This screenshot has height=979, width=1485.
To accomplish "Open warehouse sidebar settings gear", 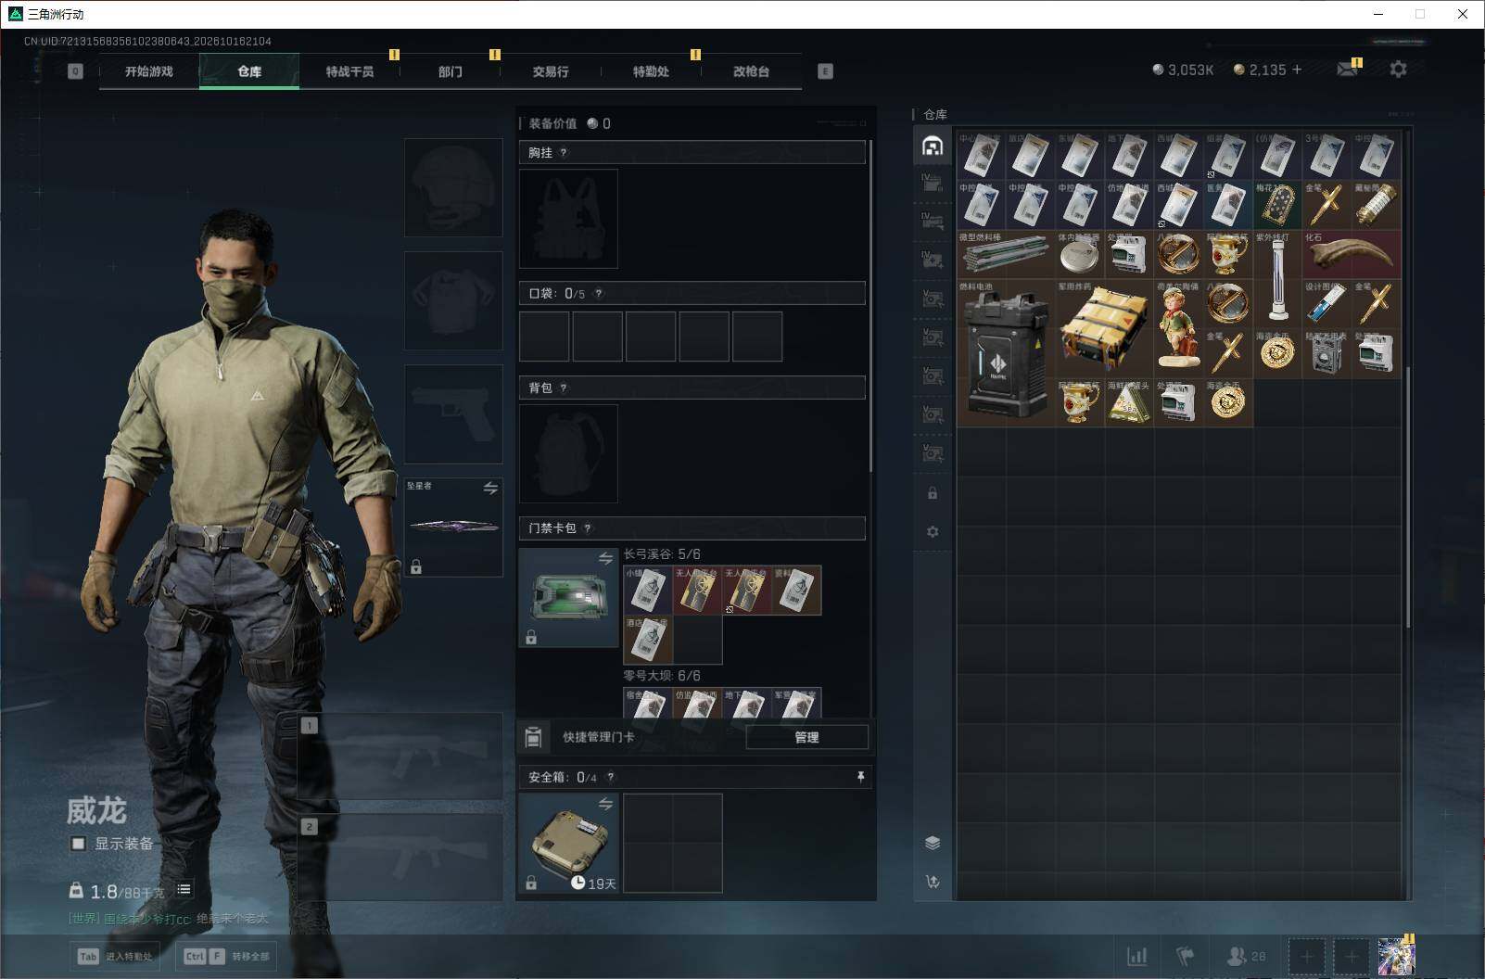I will (933, 532).
